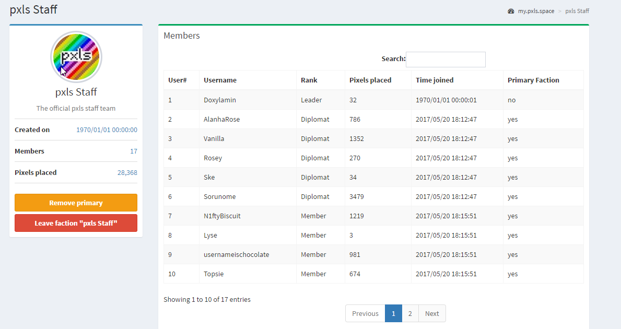Image resolution: width=621 pixels, height=329 pixels.
Task: Click the pxls Staff faction avatar
Action: (x=76, y=57)
